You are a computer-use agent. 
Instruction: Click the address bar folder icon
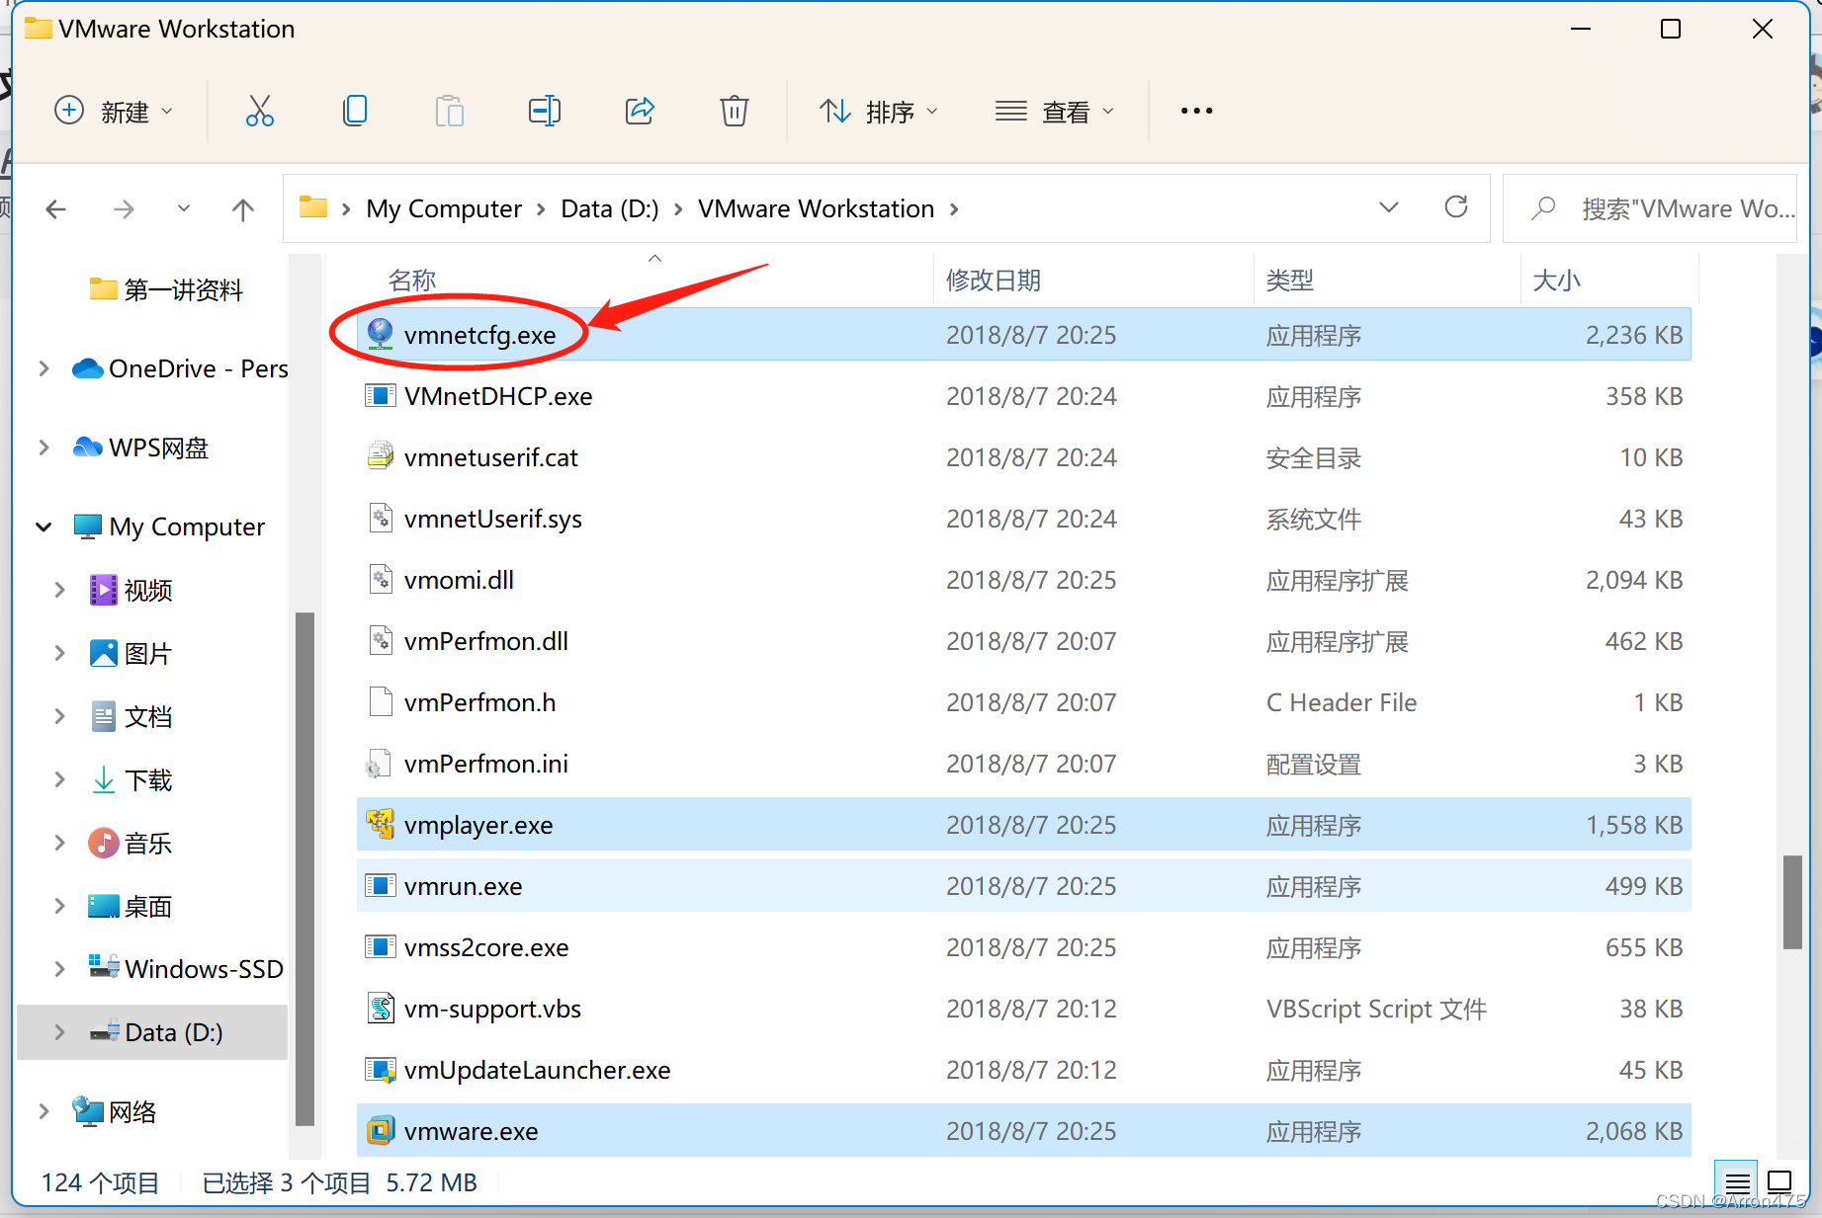[313, 207]
